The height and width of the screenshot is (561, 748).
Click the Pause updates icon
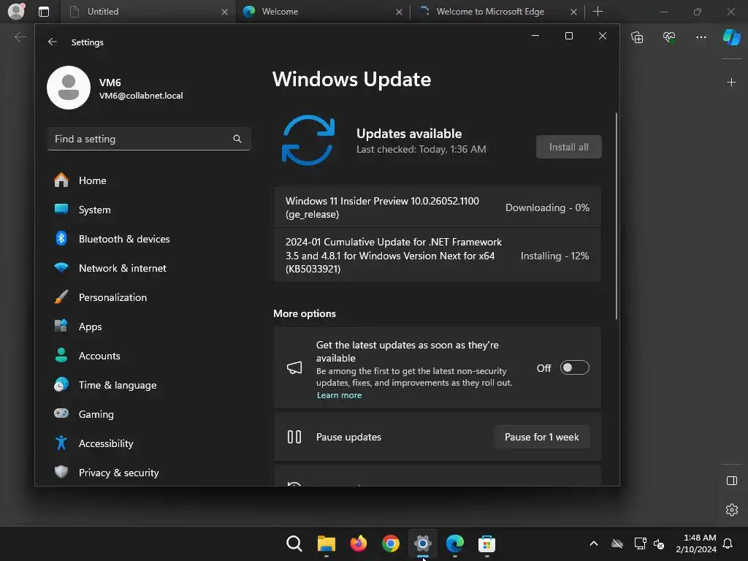tap(294, 437)
